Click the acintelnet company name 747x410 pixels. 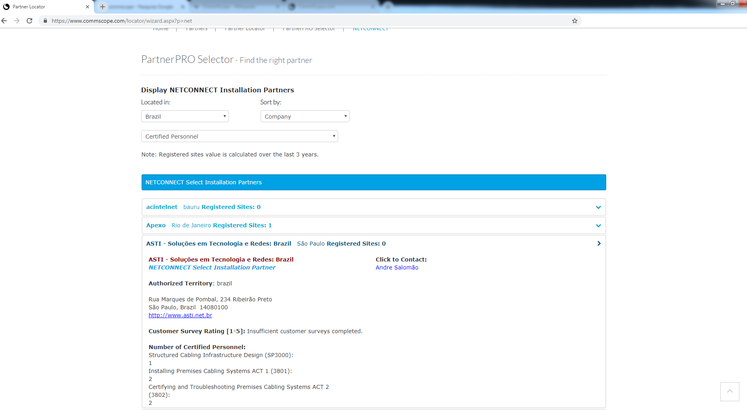click(162, 207)
